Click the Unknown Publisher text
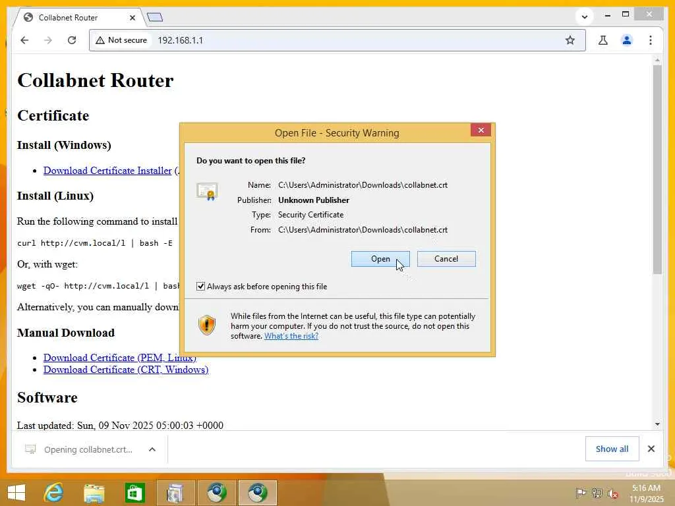The width and height of the screenshot is (675, 506). tap(313, 200)
